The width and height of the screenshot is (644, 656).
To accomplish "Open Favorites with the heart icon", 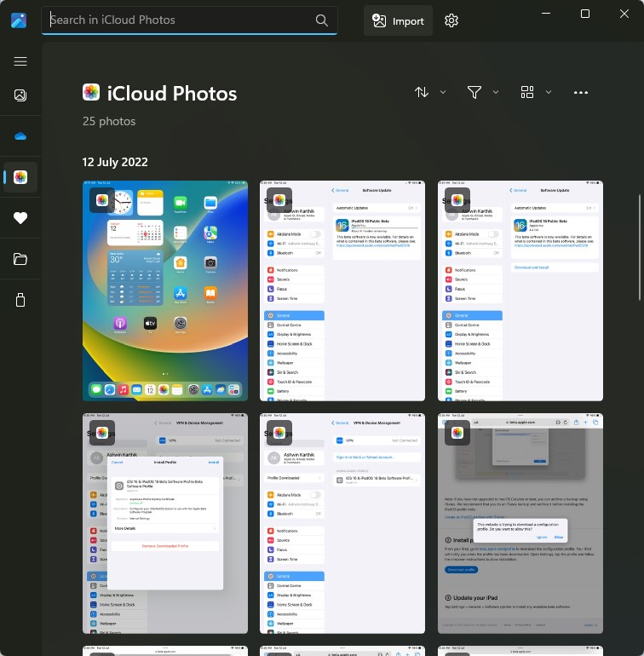I will [x=20, y=218].
